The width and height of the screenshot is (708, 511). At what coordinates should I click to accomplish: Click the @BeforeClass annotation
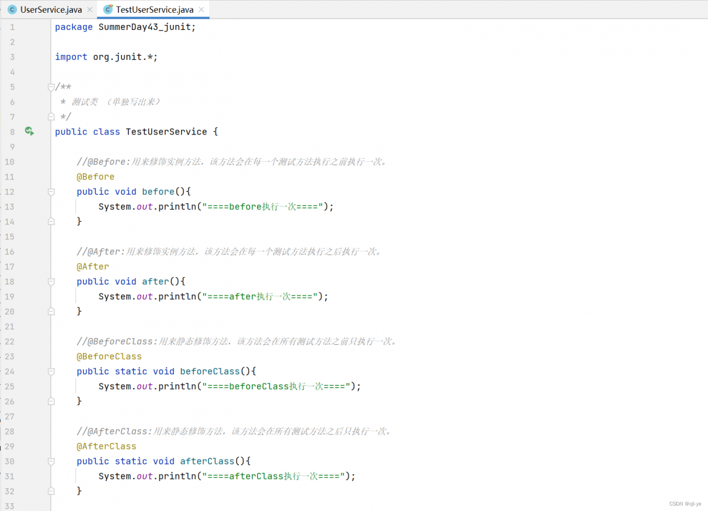click(x=110, y=356)
